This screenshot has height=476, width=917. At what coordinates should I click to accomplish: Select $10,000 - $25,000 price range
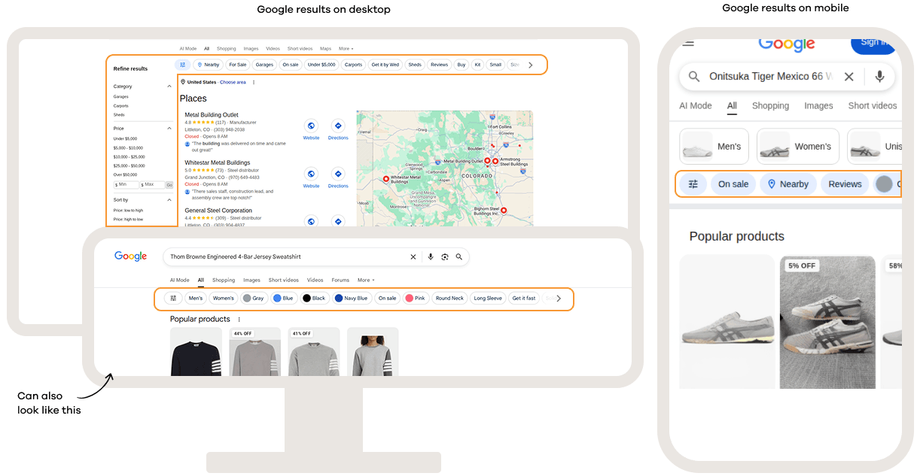pos(129,156)
